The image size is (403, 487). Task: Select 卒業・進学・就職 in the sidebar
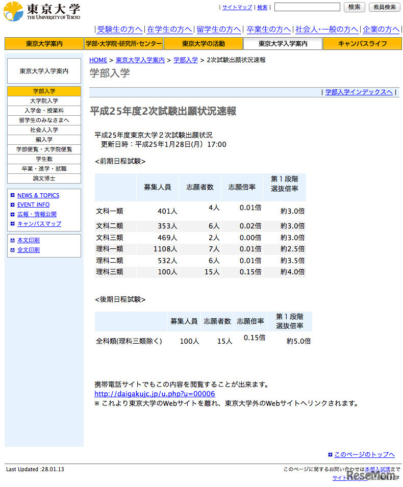[44, 169]
